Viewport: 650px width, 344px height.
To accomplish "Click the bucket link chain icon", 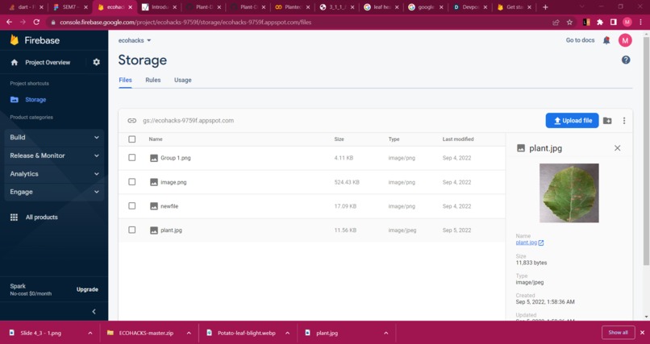I will [x=131, y=121].
